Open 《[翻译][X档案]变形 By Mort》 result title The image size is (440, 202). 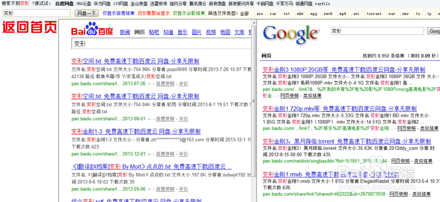(x=151, y=167)
